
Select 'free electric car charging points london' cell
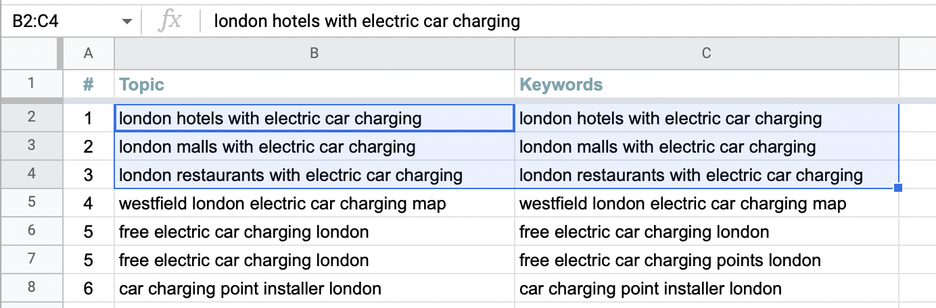click(x=706, y=259)
